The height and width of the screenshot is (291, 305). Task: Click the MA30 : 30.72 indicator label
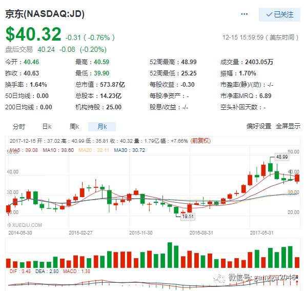[130, 150]
